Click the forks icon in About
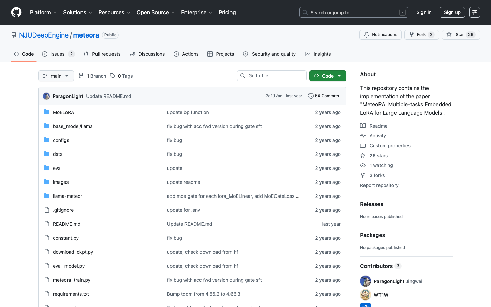This screenshot has width=491, height=307. click(363, 175)
